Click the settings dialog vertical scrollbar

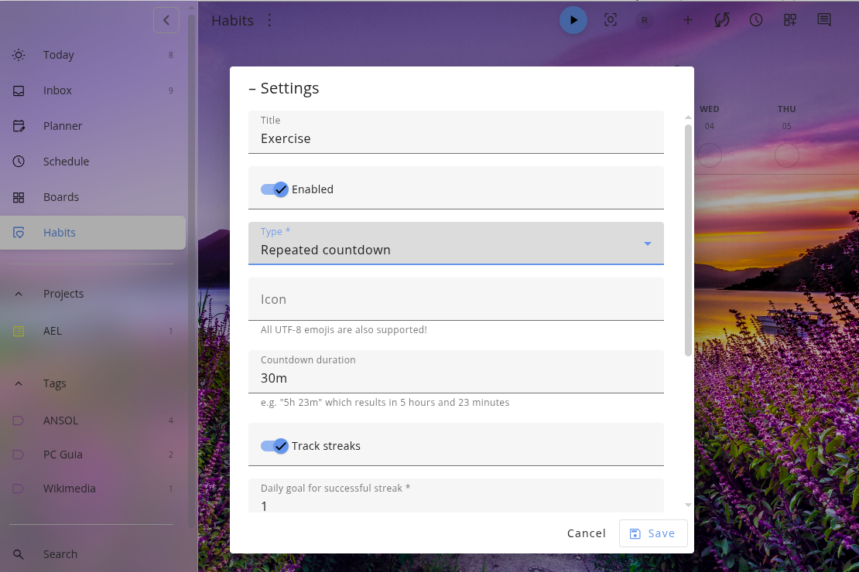(688, 240)
